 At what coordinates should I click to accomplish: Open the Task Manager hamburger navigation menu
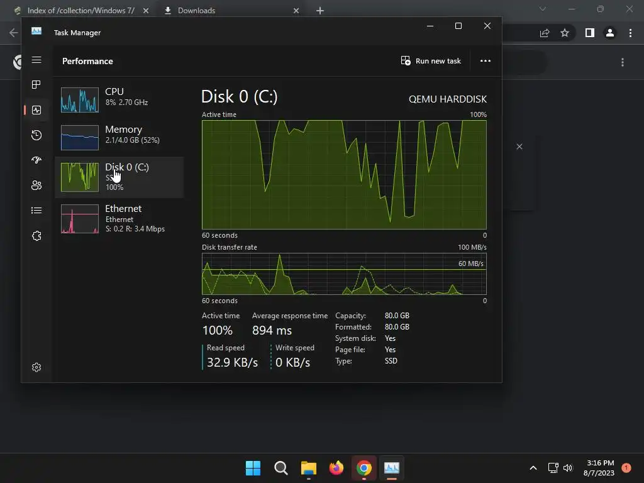(36, 60)
